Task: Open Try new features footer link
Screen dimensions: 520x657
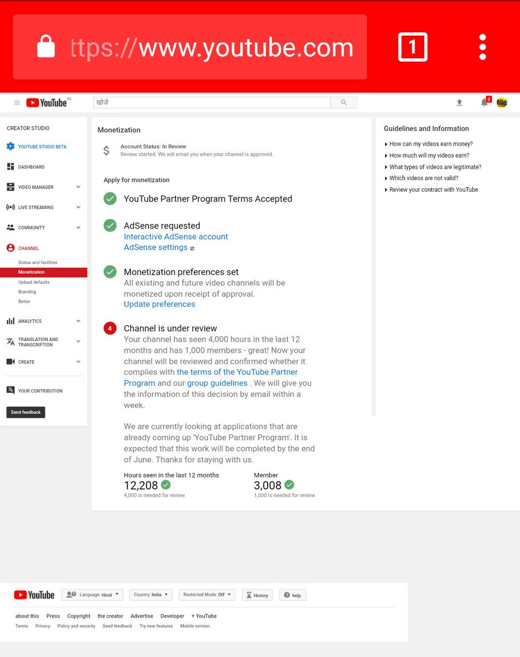Action: pos(156,626)
